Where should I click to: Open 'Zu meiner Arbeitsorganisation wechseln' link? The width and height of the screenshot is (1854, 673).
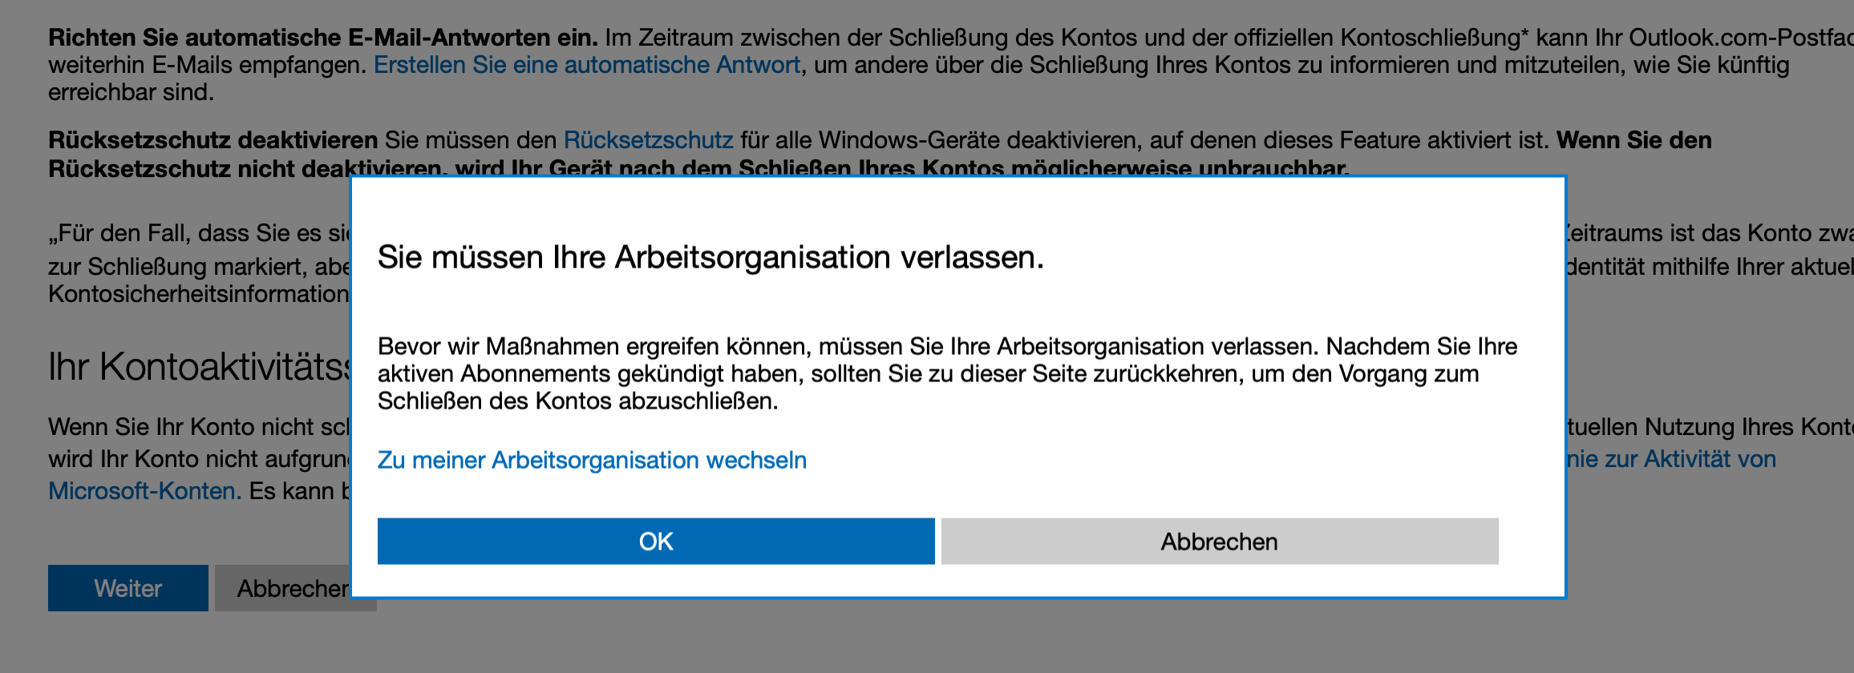[x=592, y=460]
